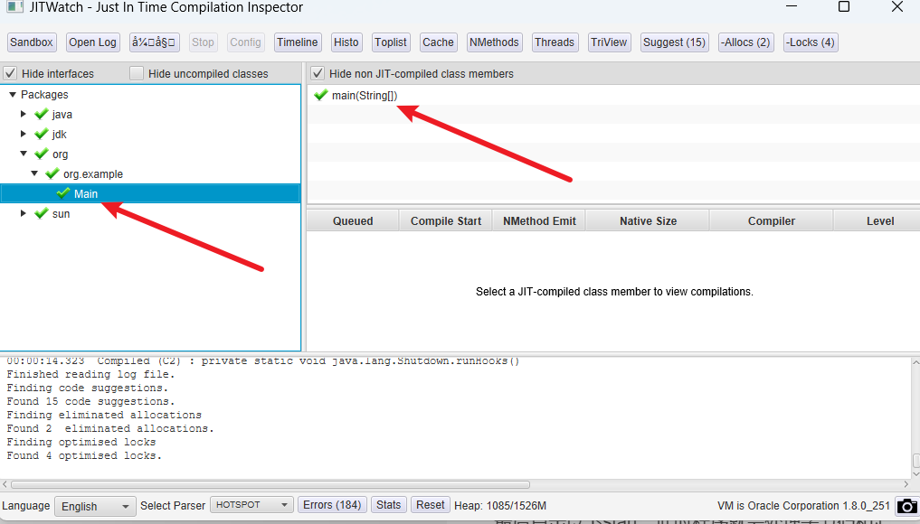The height and width of the screenshot is (524, 920).
Task: Click green checkmark icon beside jdk package
Action: [41, 135]
